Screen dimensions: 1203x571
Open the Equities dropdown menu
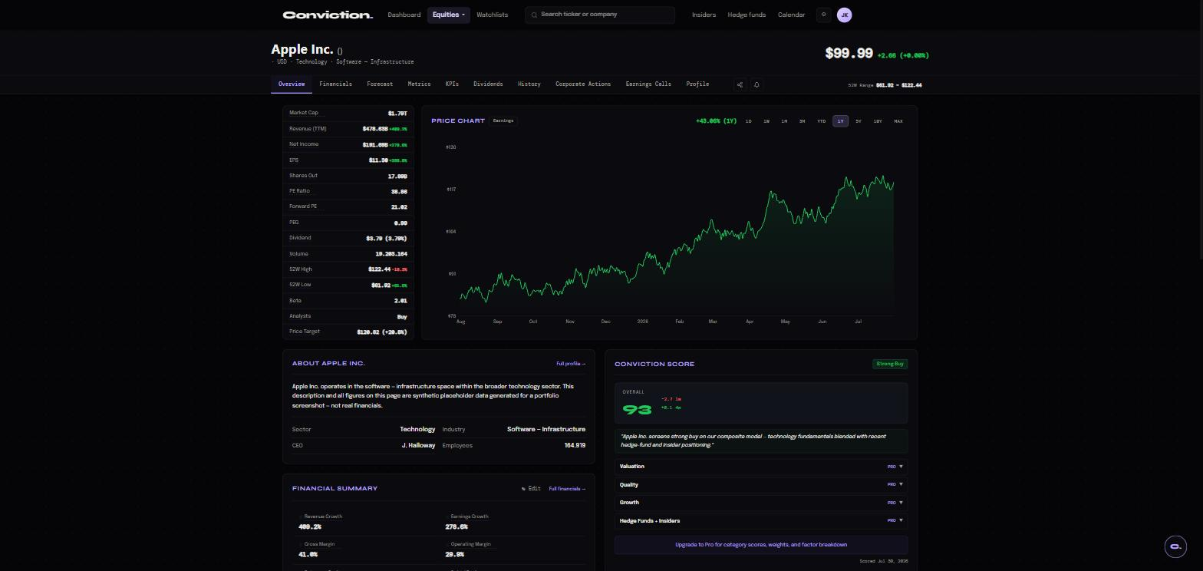[x=449, y=15]
